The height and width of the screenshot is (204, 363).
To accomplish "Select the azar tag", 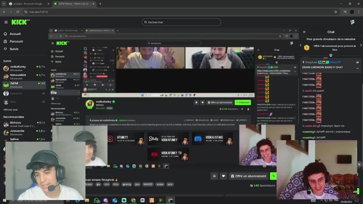I will [x=170, y=184].
